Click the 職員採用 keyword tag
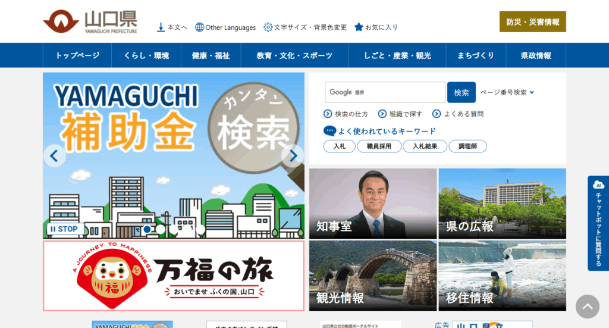The height and width of the screenshot is (328, 609). 379,146
